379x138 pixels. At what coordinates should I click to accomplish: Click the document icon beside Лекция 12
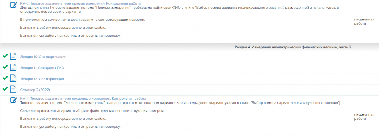pyautogui.click(x=13, y=79)
